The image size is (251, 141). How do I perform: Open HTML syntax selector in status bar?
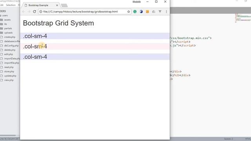coord(248,139)
